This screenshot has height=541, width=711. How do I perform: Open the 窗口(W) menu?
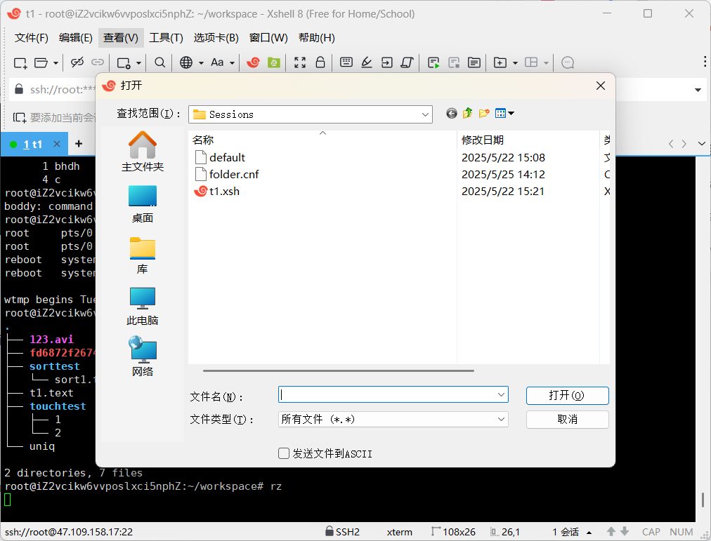[x=268, y=38]
